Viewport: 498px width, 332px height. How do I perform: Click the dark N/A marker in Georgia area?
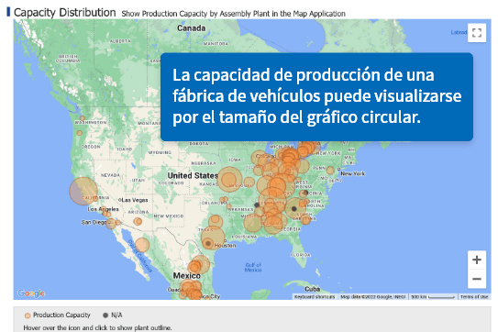294,209
